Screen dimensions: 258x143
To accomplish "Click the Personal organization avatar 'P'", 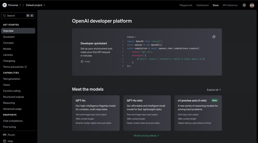I will click(5, 5).
